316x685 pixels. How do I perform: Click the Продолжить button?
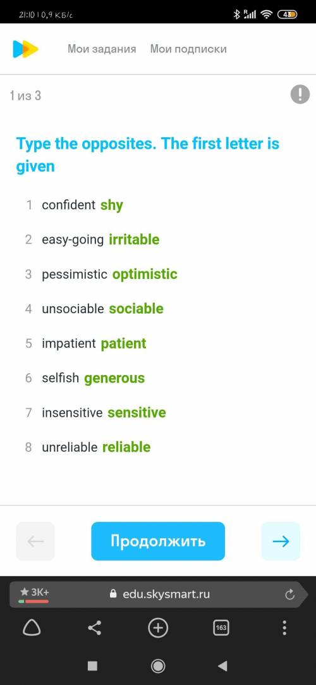coord(158,541)
